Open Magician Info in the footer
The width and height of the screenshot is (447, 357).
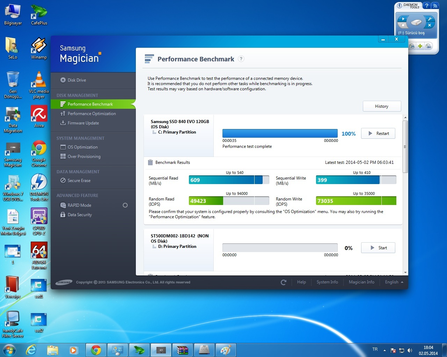[361, 282]
